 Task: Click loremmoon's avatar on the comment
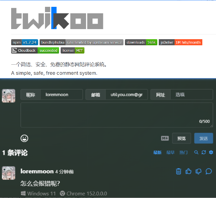[x=9, y=173]
